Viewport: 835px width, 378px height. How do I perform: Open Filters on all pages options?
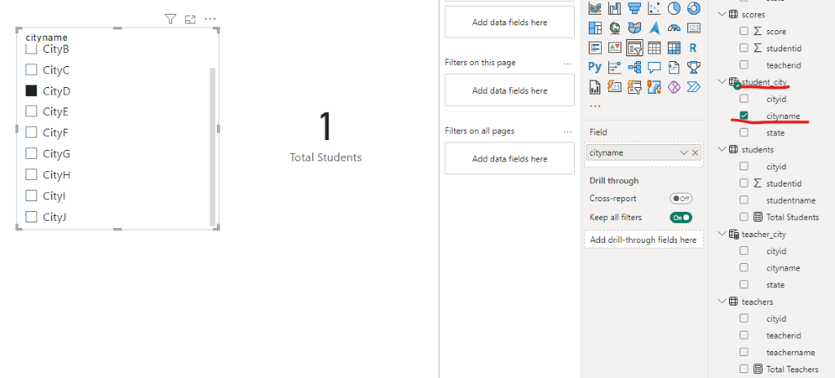568,131
